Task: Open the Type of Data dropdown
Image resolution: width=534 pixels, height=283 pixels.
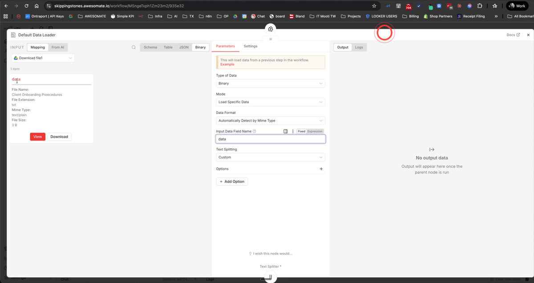Action: coord(271,83)
